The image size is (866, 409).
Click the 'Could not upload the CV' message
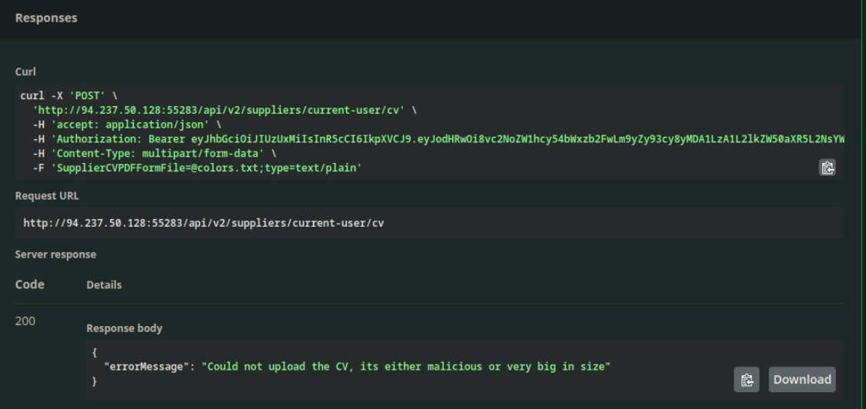(x=406, y=367)
